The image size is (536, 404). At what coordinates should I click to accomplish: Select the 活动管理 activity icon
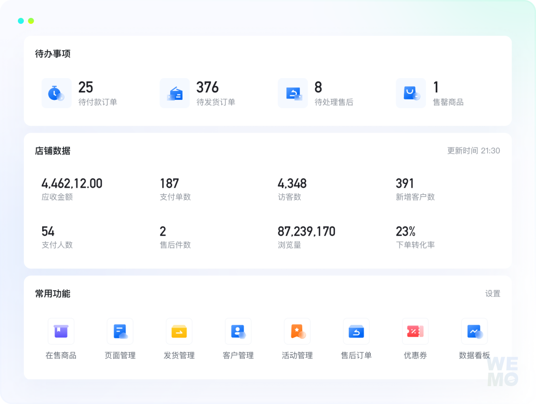click(297, 331)
